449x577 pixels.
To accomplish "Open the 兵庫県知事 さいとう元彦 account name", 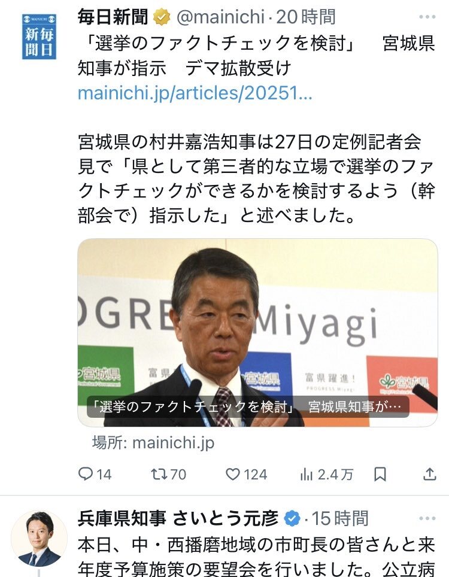I will (178, 518).
